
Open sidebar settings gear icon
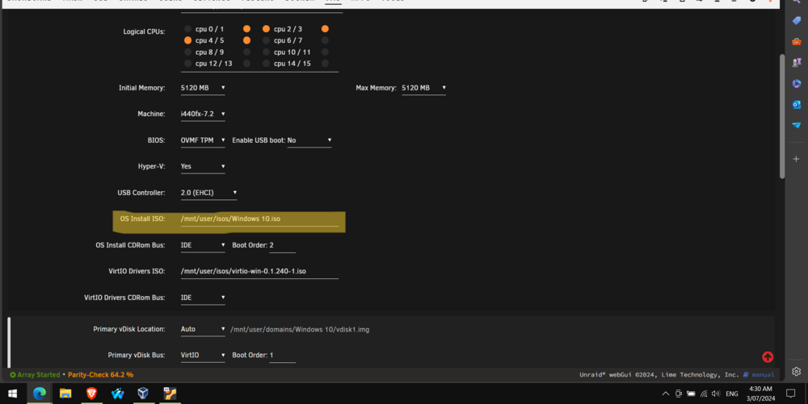pos(796,372)
